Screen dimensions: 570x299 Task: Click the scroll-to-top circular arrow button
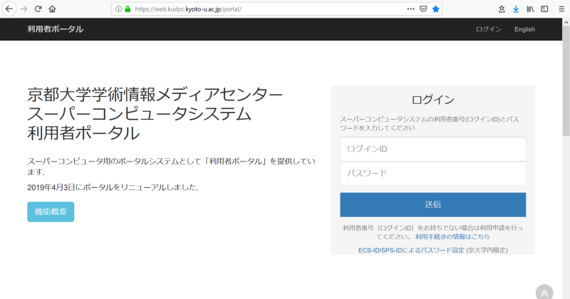(x=544, y=293)
